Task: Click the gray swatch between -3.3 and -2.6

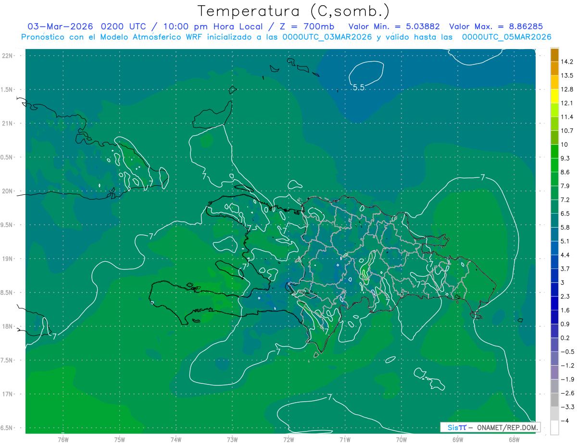Action: (x=554, y=400)
